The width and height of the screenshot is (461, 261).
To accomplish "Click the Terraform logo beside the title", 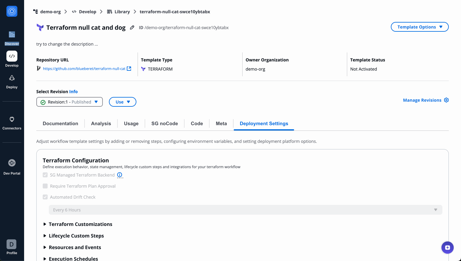I will tap(40, 27).
